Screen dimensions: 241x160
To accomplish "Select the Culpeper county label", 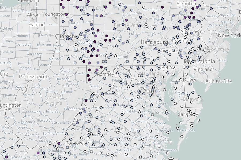I will [x=125, y=105].
